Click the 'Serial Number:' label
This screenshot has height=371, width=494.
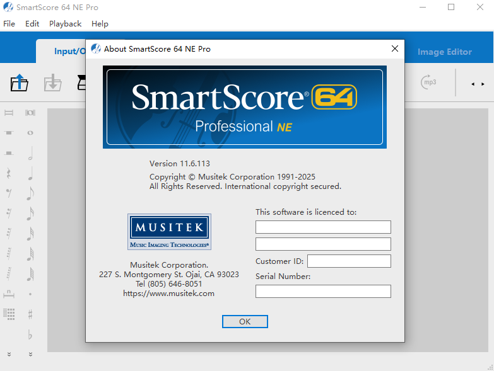pos(283,276)
